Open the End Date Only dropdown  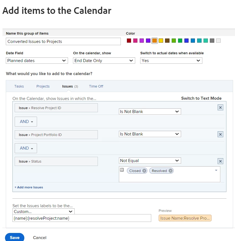[104, 61]
